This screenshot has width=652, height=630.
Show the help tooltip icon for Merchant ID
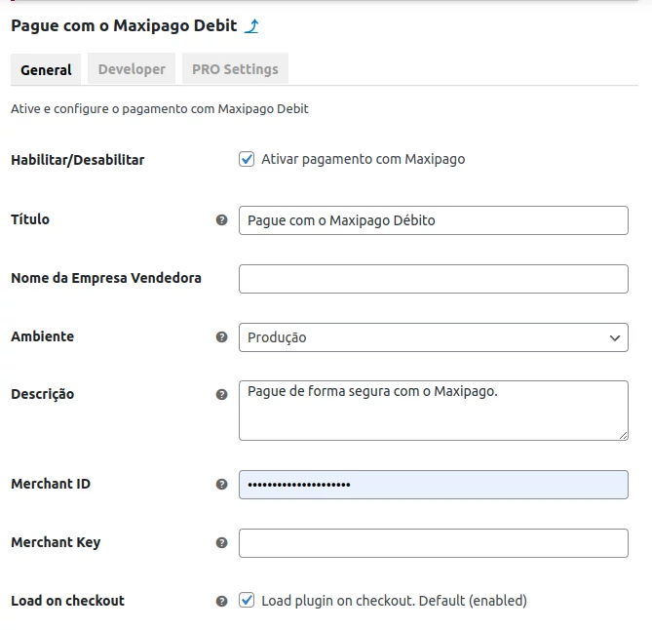221,485
